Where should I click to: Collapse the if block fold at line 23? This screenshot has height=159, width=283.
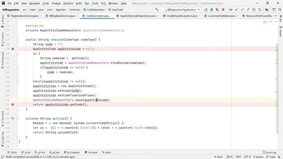pyautogui.click(x=18, y=68)
